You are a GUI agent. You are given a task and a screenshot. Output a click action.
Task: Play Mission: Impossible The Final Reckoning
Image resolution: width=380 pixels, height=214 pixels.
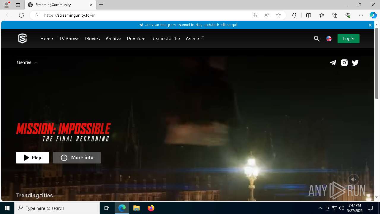coord(32,158)
